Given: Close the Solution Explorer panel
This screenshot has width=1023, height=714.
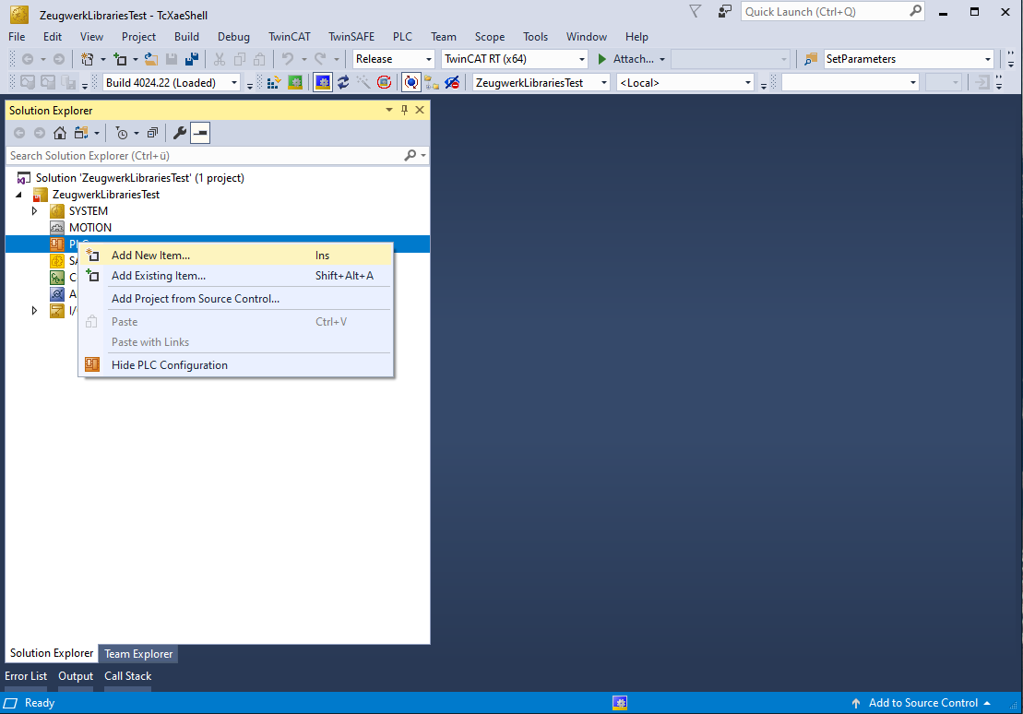Looking at the screenshot, I should coord(420,110).
